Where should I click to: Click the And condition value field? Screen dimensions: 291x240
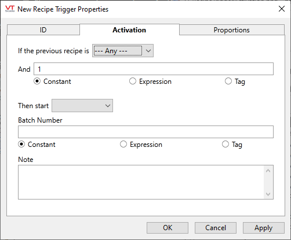(154, 69)
